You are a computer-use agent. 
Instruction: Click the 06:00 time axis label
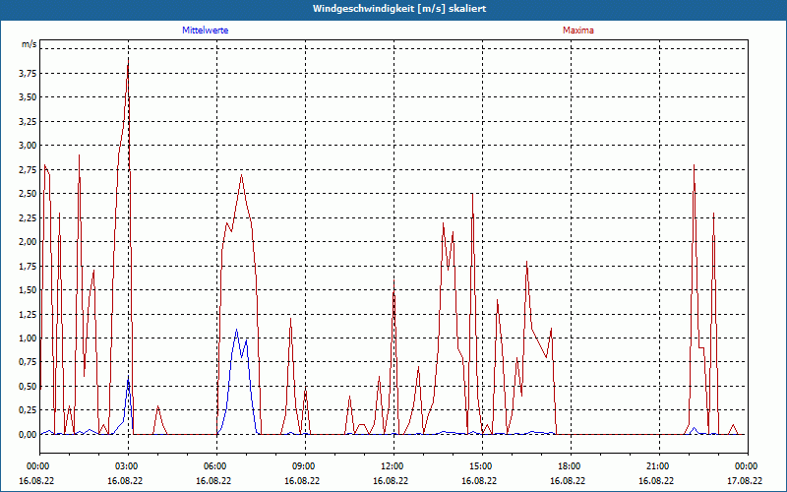point(213,466)
